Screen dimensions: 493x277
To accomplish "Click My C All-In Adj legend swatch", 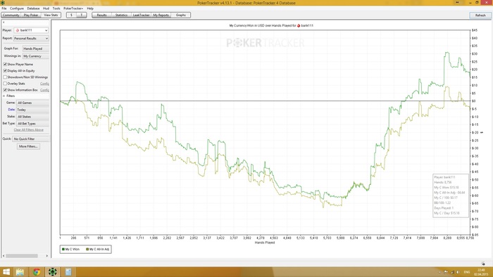I will (x=87, y=250).
